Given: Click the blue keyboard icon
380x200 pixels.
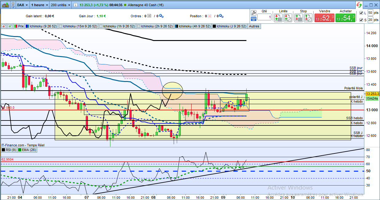Looking at the screenshot, I should (254, 18).
